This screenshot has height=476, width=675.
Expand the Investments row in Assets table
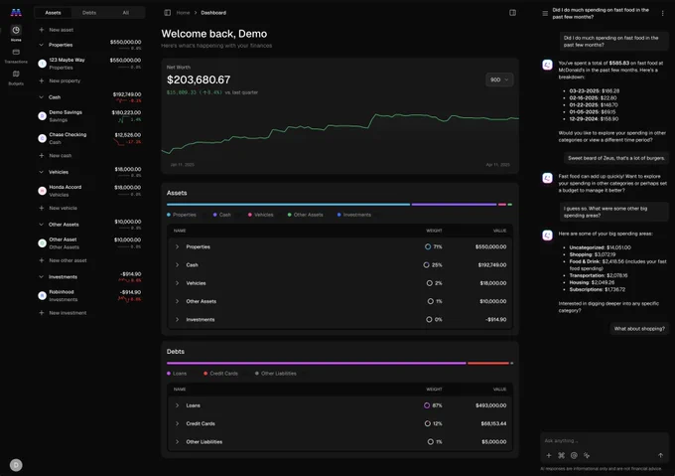coord(177,320)
